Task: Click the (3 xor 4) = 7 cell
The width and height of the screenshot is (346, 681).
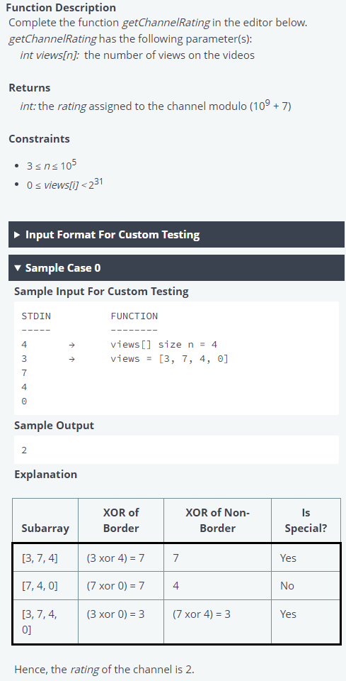Action: coord(115,558)
